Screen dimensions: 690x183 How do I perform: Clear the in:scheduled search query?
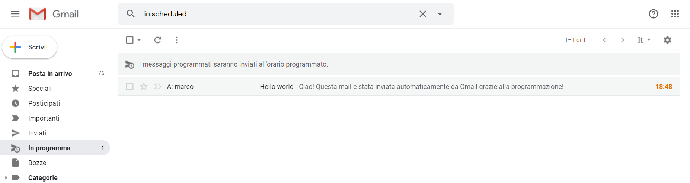coord(423,14)
